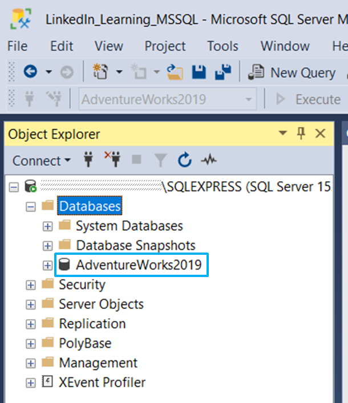Open Object Explorer window position dropdown arrow

pyautogui.click(x=282, y=133)
